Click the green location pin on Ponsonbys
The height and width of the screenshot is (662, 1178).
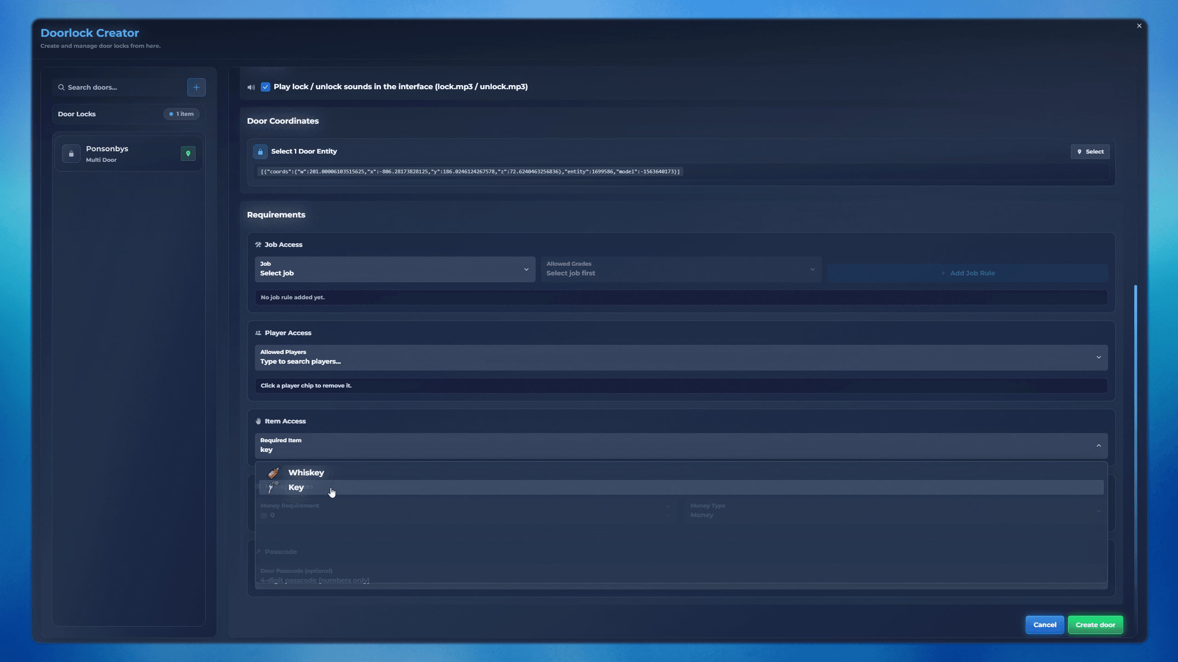[x=188, y=154]
